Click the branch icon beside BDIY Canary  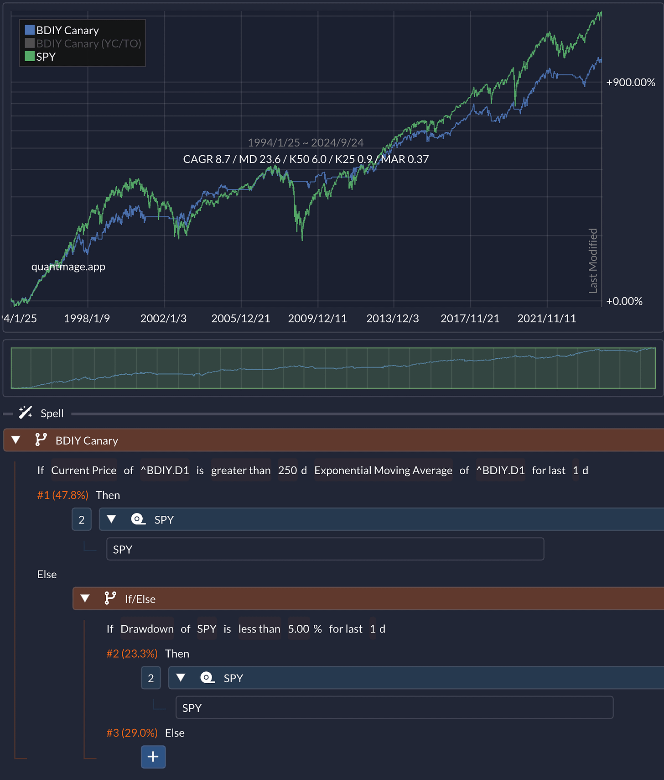coord(41,440)
